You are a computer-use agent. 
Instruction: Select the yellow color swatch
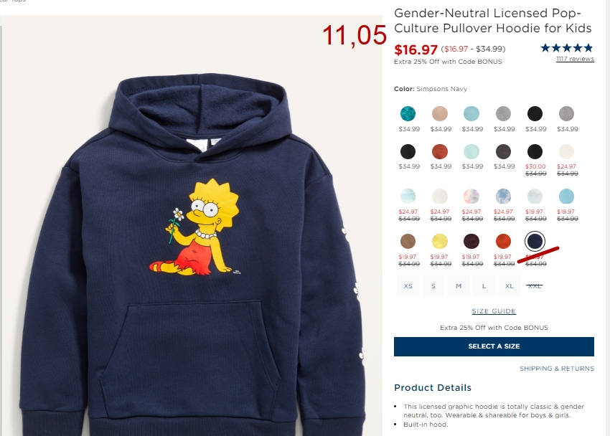click(x=440, y=241)
